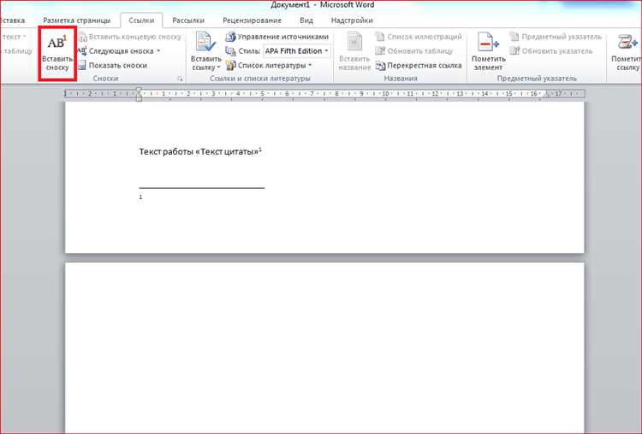Click Обновить указатель
This screenshot has width=642, height=434.
[x=551, y=51]
